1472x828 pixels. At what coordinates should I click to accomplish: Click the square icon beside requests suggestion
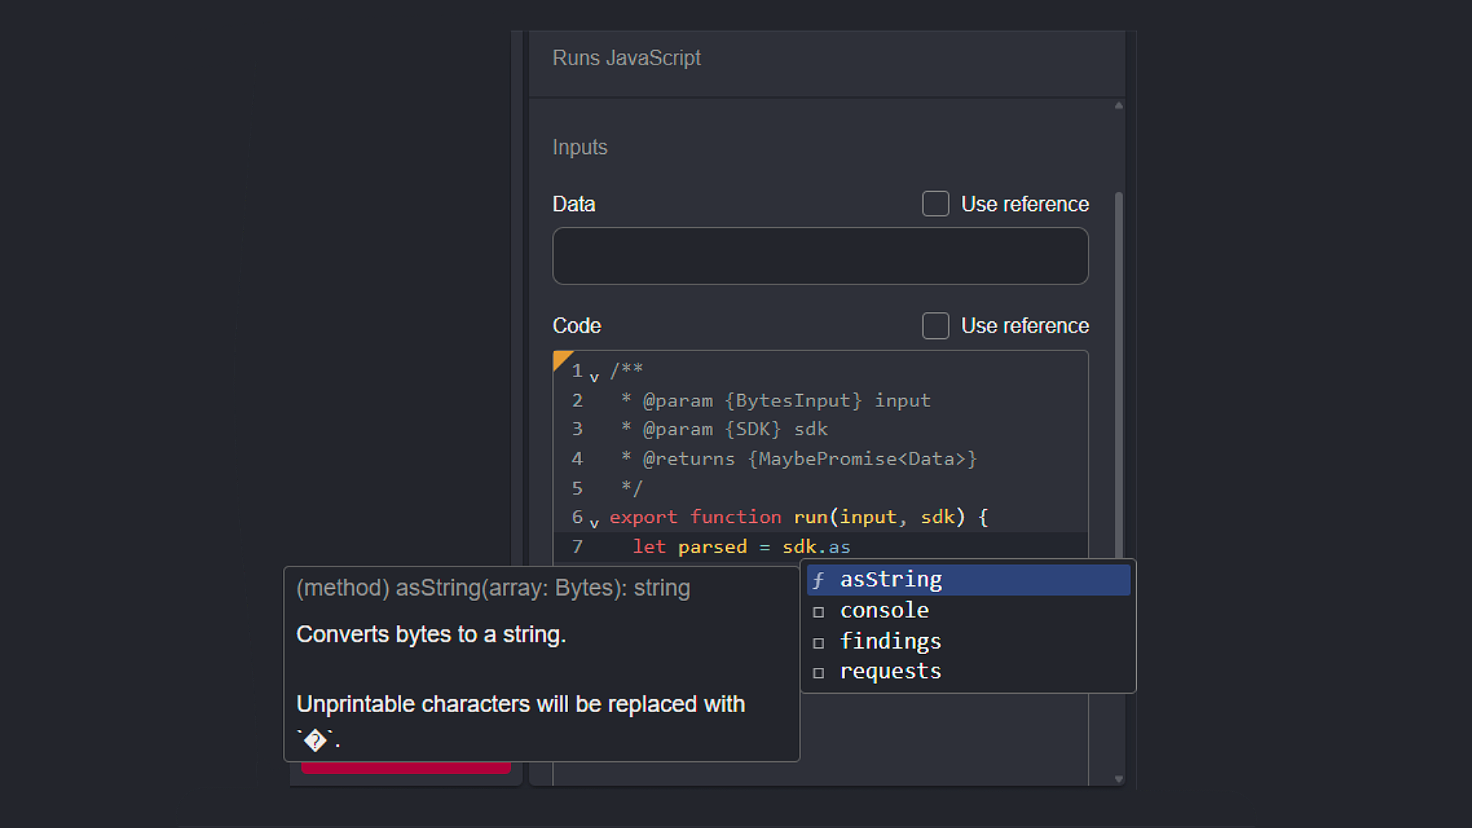(x=820, y=672)
